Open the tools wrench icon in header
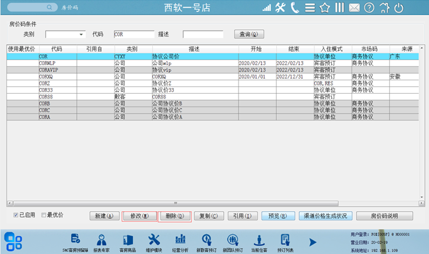The height and width of the screenshot is (254, 429). tap(281, 8)
